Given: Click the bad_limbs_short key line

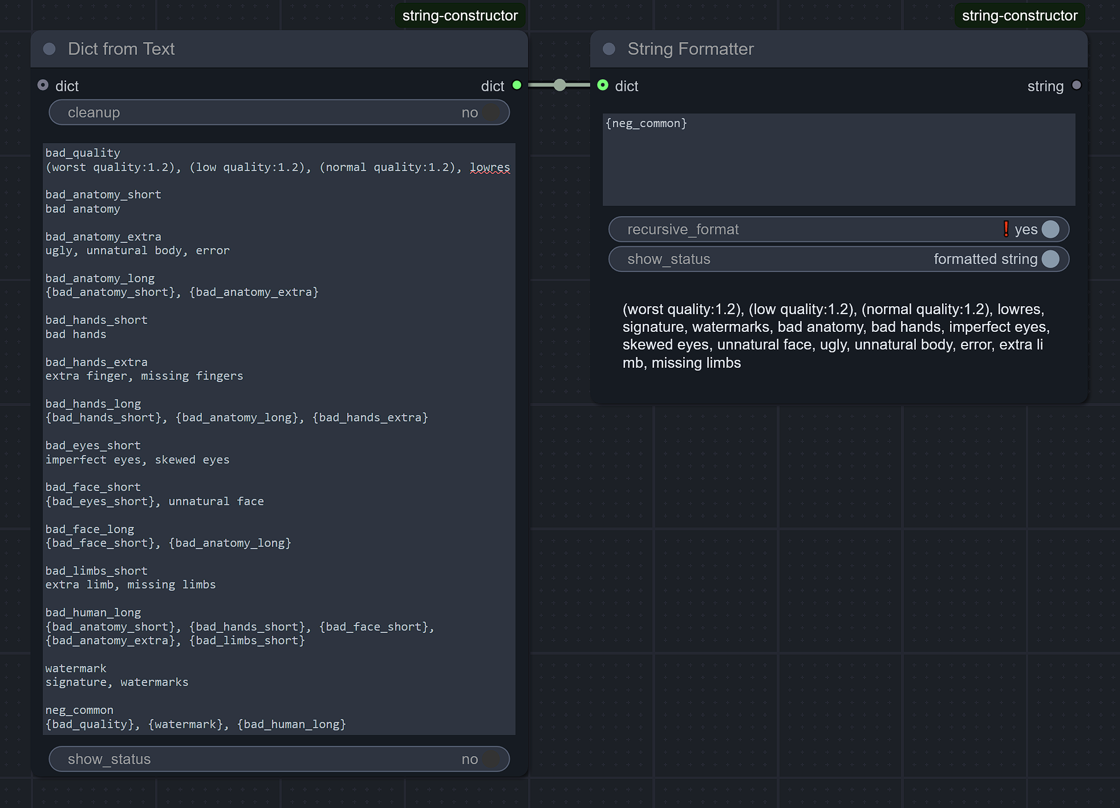Looking at the screenshot, I should (x=96, y=571).
